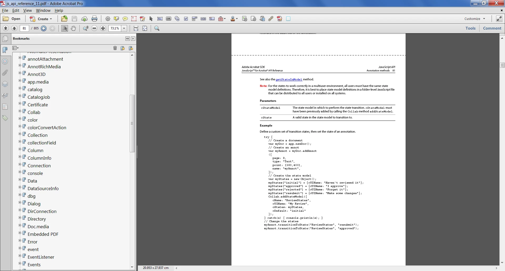Toggle the Signatures navigation panel
This screenshot has width=505, height=271.
coord(5,95)
